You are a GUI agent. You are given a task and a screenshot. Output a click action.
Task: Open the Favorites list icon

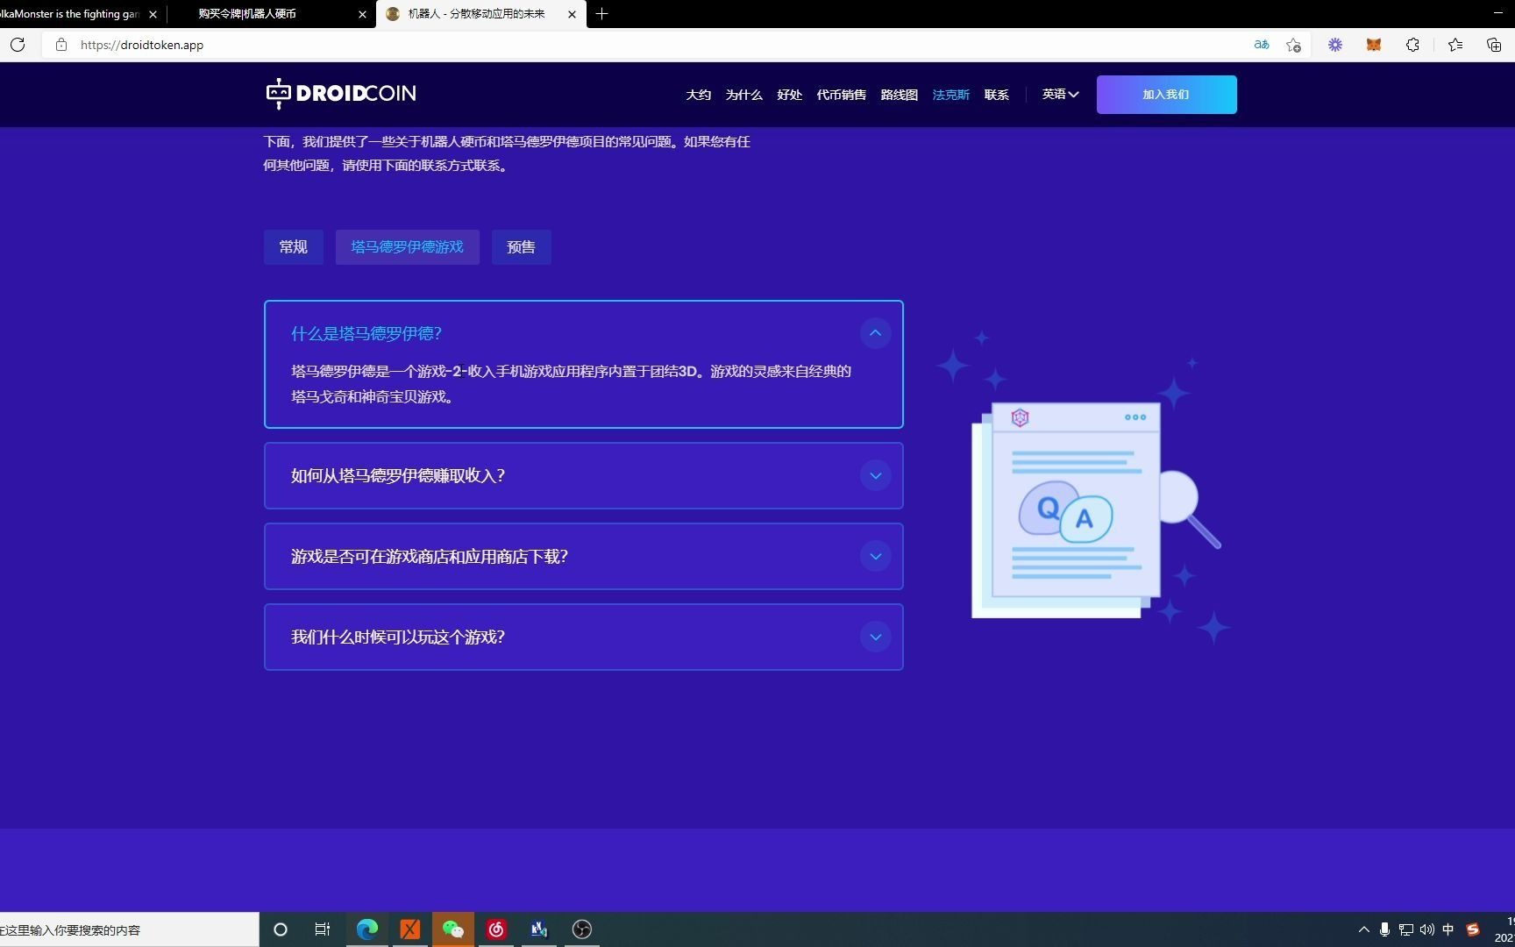1455,45
